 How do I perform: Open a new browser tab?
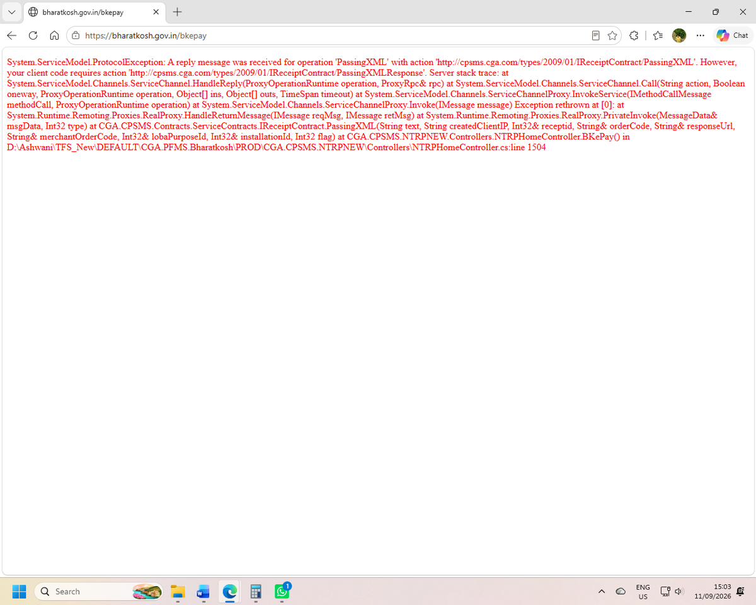point(178,12)
